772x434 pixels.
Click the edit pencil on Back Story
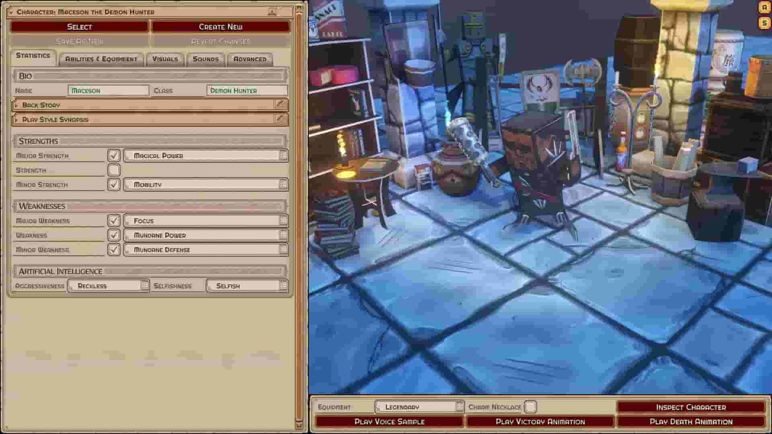pos(281,105)
